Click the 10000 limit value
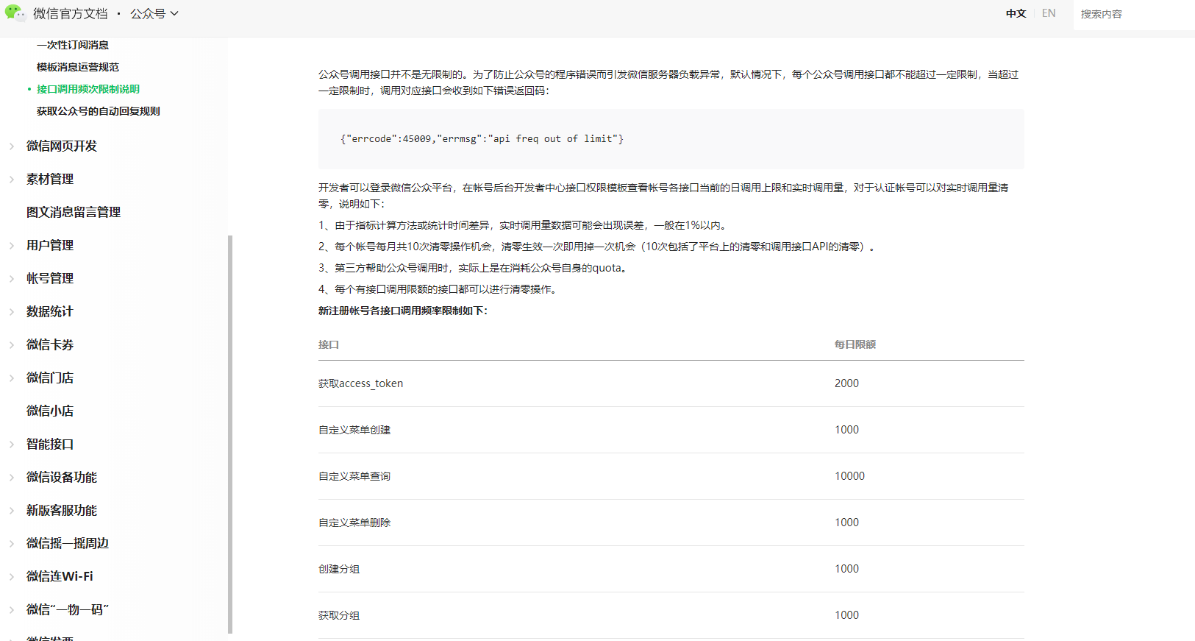Screen dimensions: 1195x641 [x=849, y=476]
